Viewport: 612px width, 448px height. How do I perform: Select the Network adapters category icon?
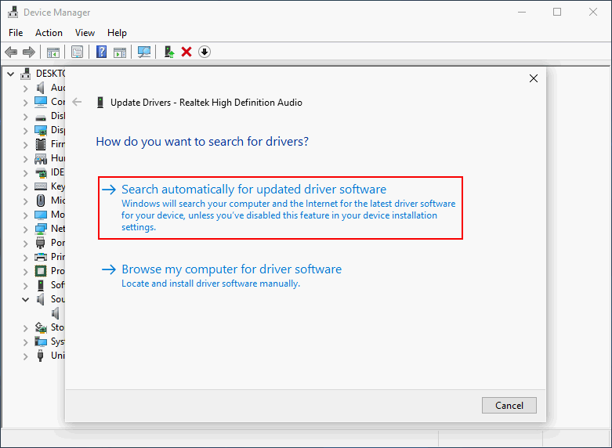click(x=41, y=229)
